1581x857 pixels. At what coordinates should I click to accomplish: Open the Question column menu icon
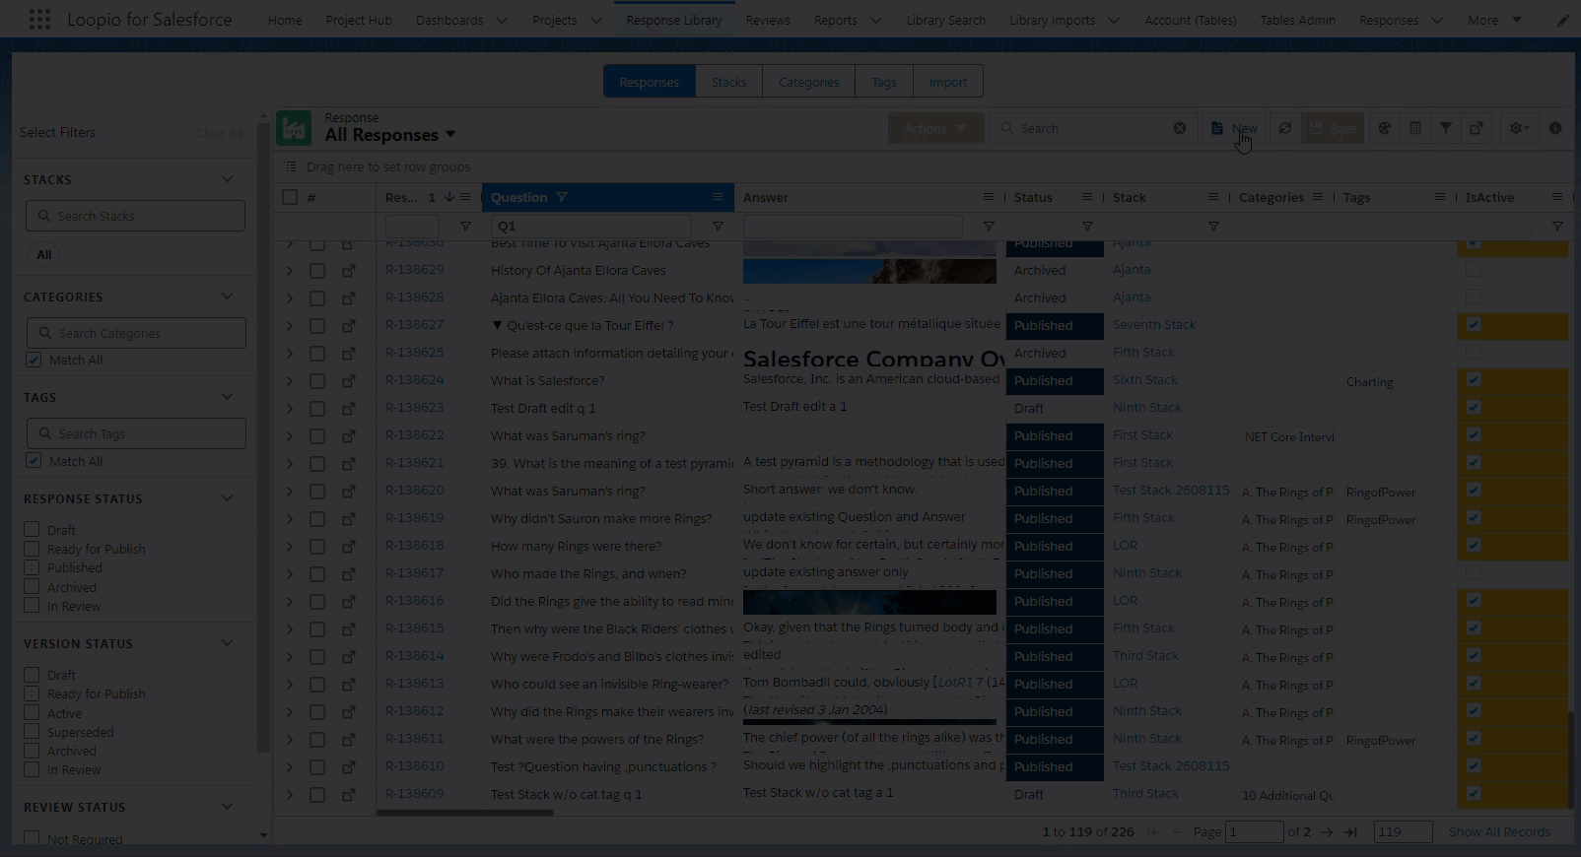click(x=718, y=197)
